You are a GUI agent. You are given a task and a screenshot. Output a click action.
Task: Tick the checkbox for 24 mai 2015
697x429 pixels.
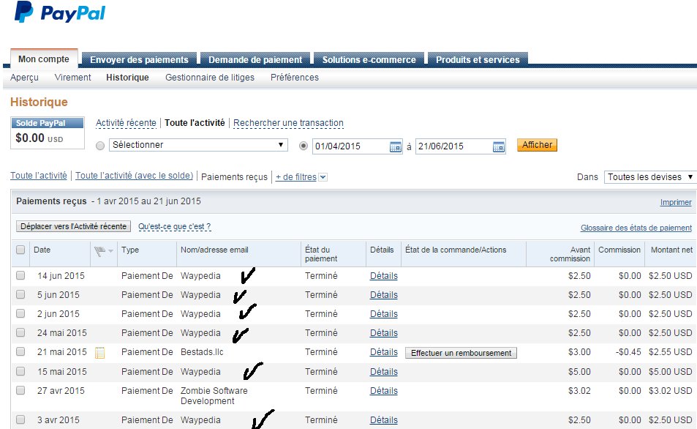tap(20, 332)
